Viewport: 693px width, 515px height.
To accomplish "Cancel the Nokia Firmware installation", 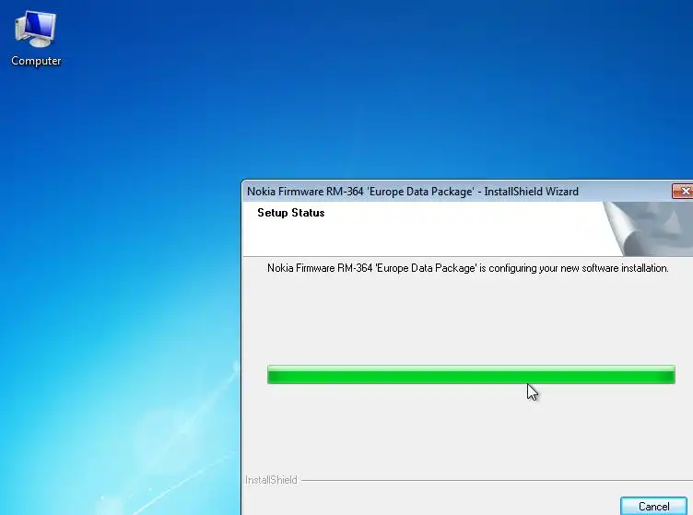I will pyautogui.click(x=653, y=506).
